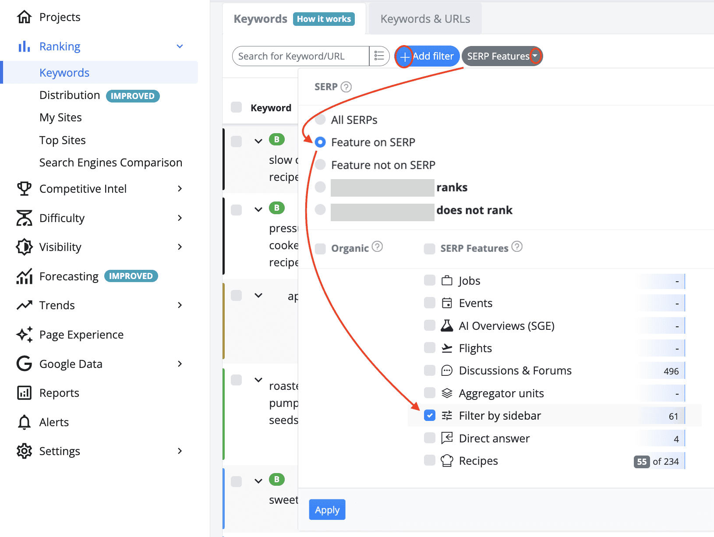Open Distribution in the sidebar
The image size is (714, 537).
click(70, 95)
